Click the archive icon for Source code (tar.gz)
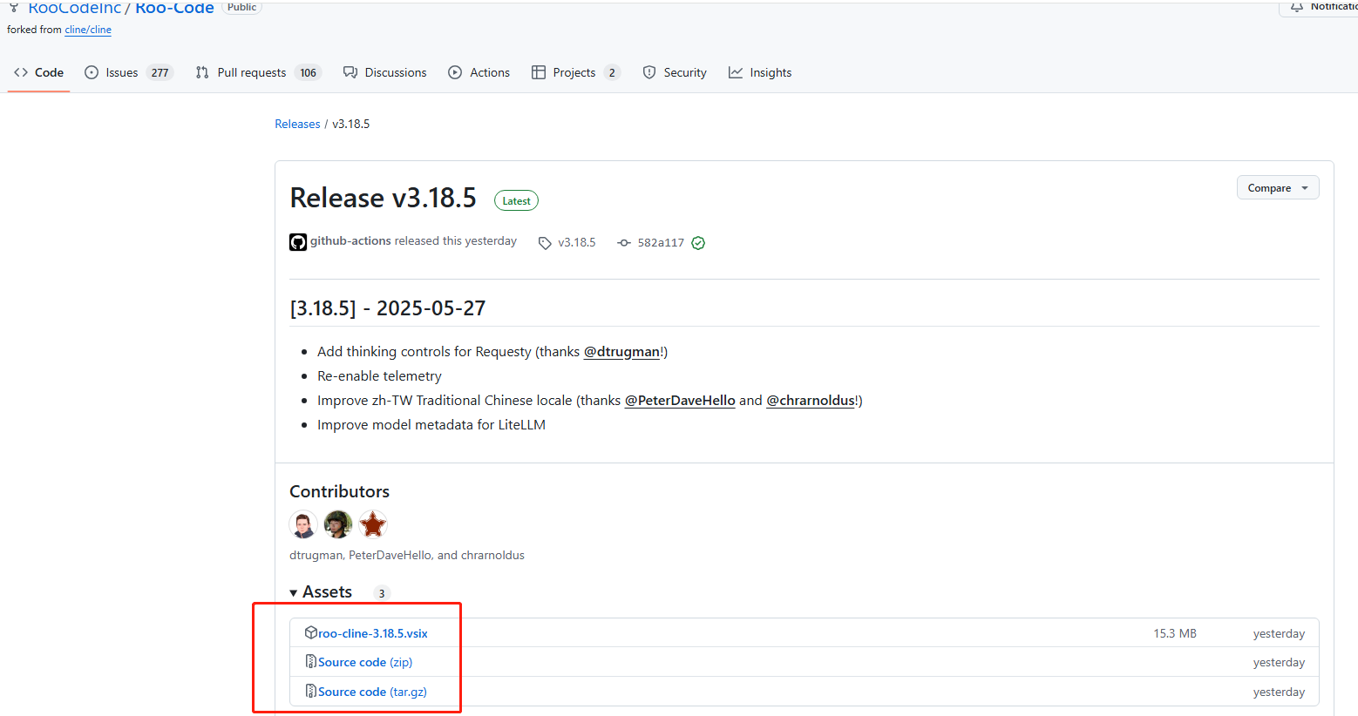This screenshot has width=1358, height=716. [310, 691]
